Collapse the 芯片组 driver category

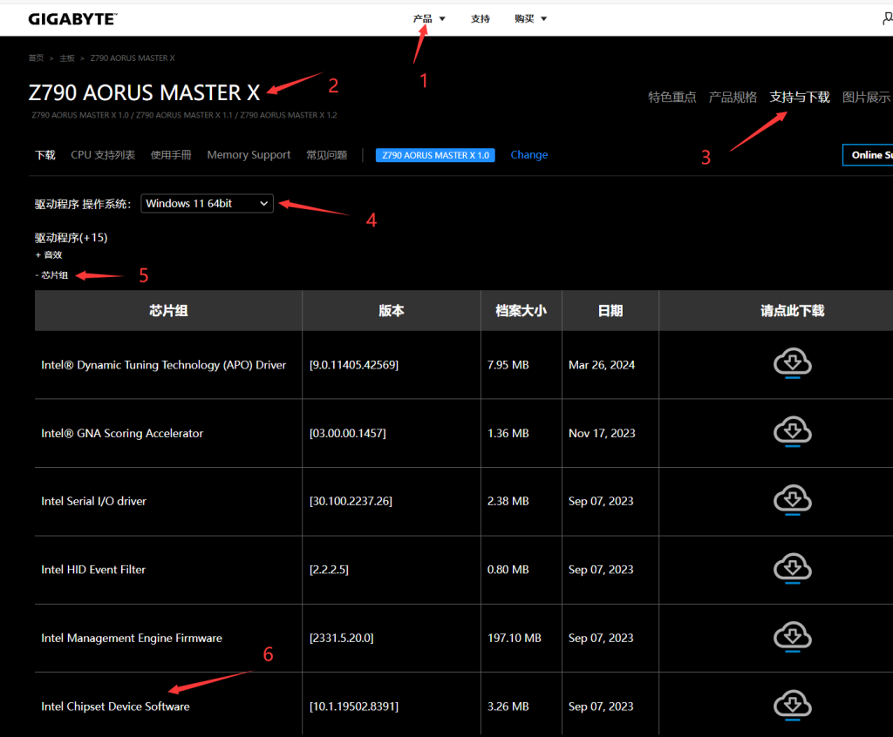point(51,275)
